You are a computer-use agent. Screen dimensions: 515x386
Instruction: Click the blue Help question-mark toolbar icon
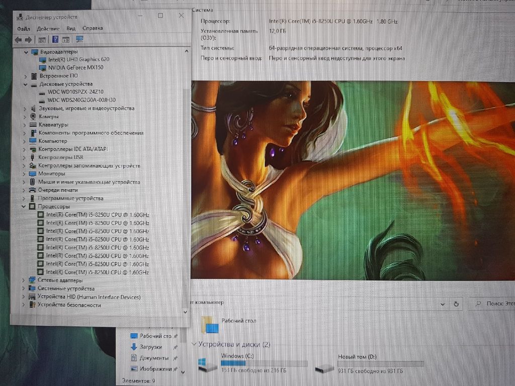tap(55, 39)
